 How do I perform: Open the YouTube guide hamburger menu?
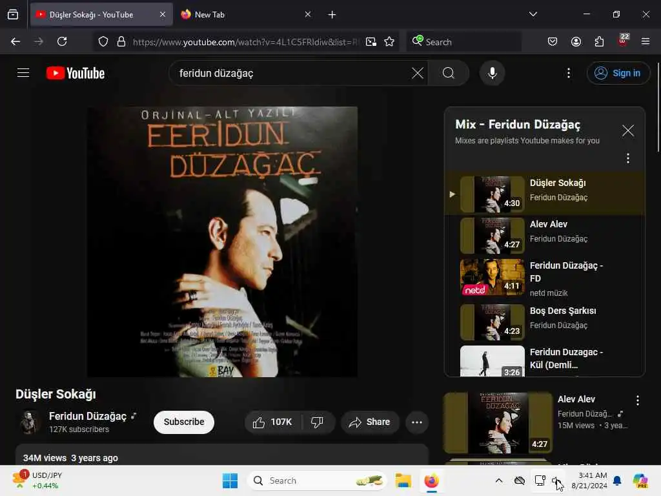pos(23,73)
